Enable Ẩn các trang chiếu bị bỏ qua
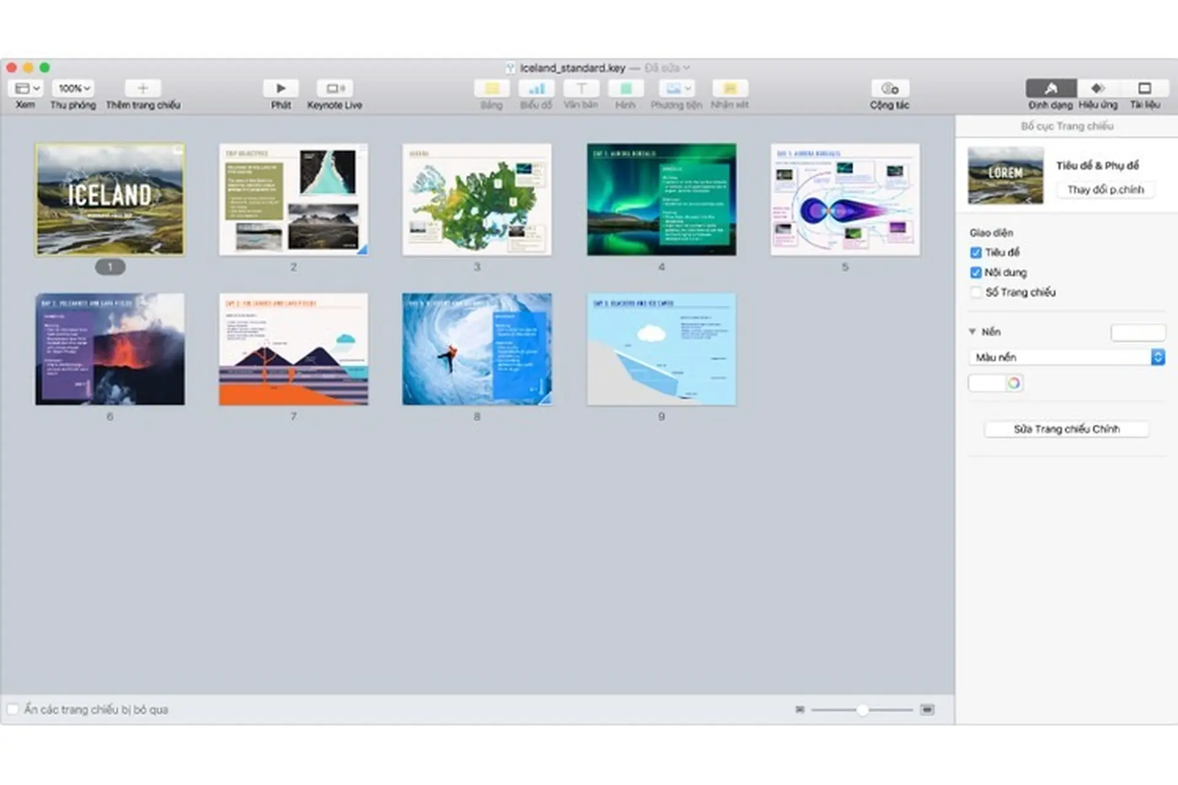The image size is (1178, 785). (x=13, y=710)
